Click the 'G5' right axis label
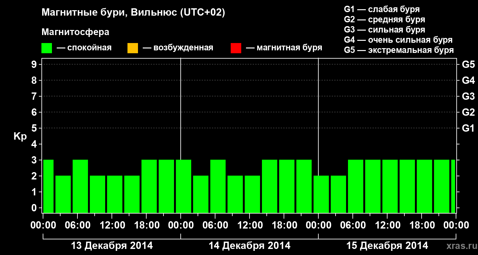Image resolution: width=478 pixels, height=255 pixels. coord(468,64)
